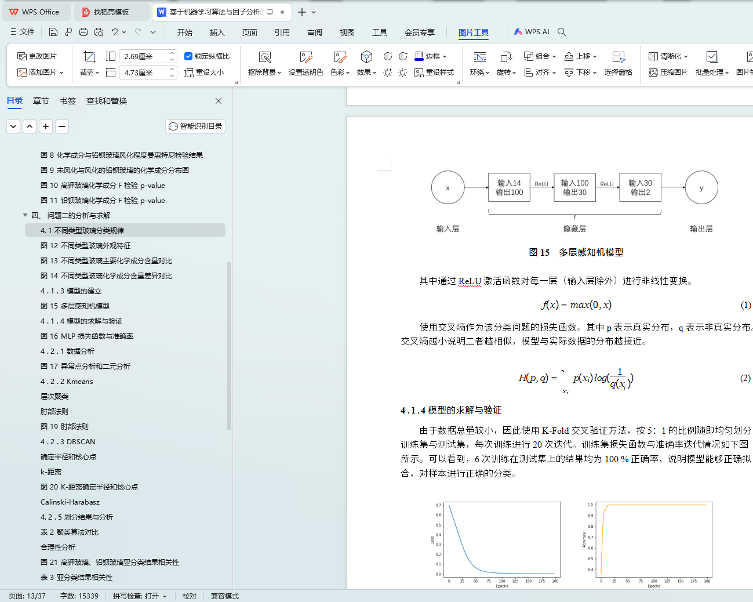Click the 批量处理 batch processing icon
The image size is (753, 602).
(x=712, y=57)
